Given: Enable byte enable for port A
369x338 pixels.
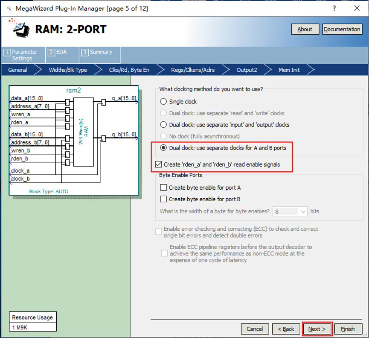Looking at the screenshot, I should point(163,188).
